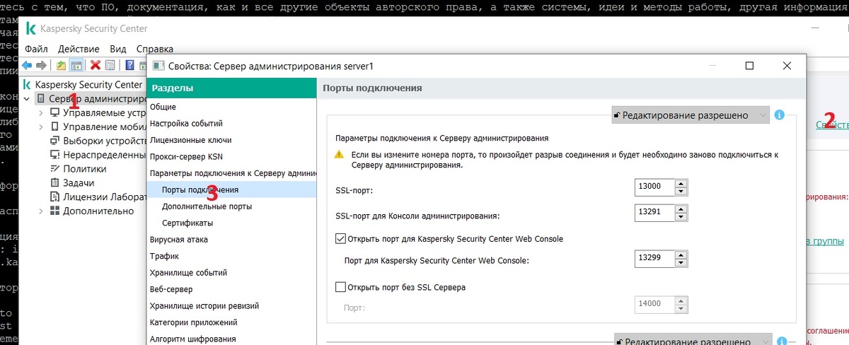Open the Файл menu
The height and width of the screenshot is (345, 849).
click(x=36, y=49)
